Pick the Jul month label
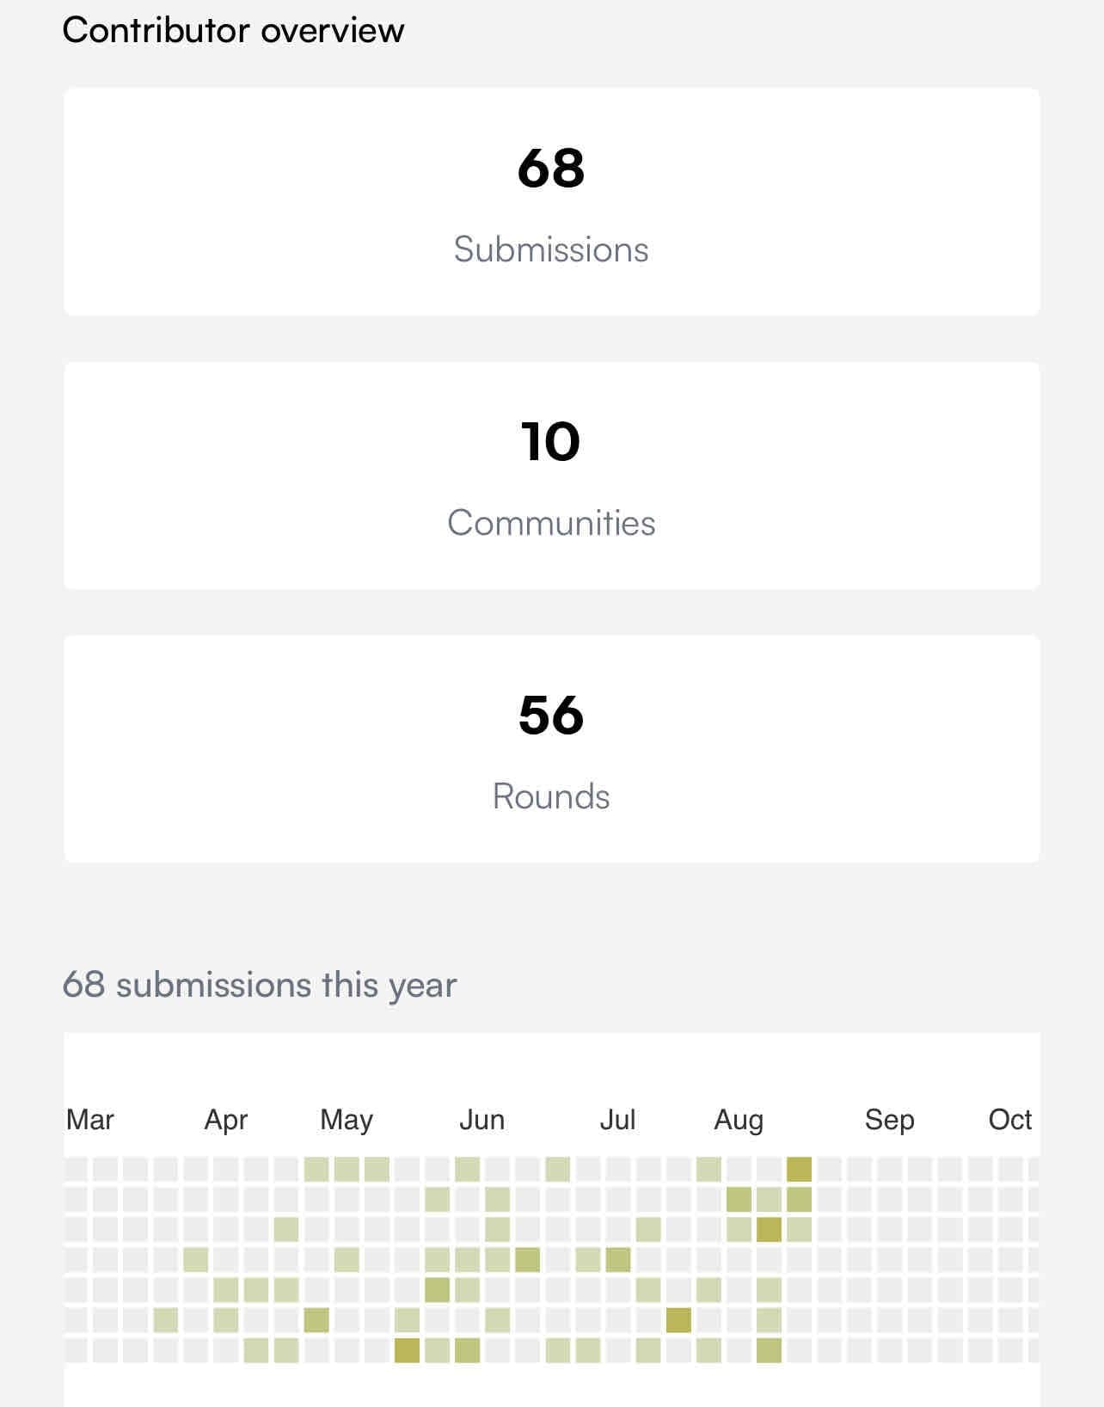Screen dimensions: 1104x1407 click(617, 1120)
